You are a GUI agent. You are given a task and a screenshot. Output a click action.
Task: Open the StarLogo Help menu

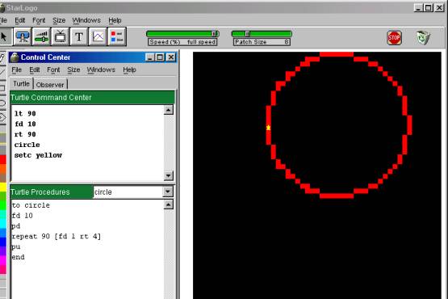tap(115, 20)
